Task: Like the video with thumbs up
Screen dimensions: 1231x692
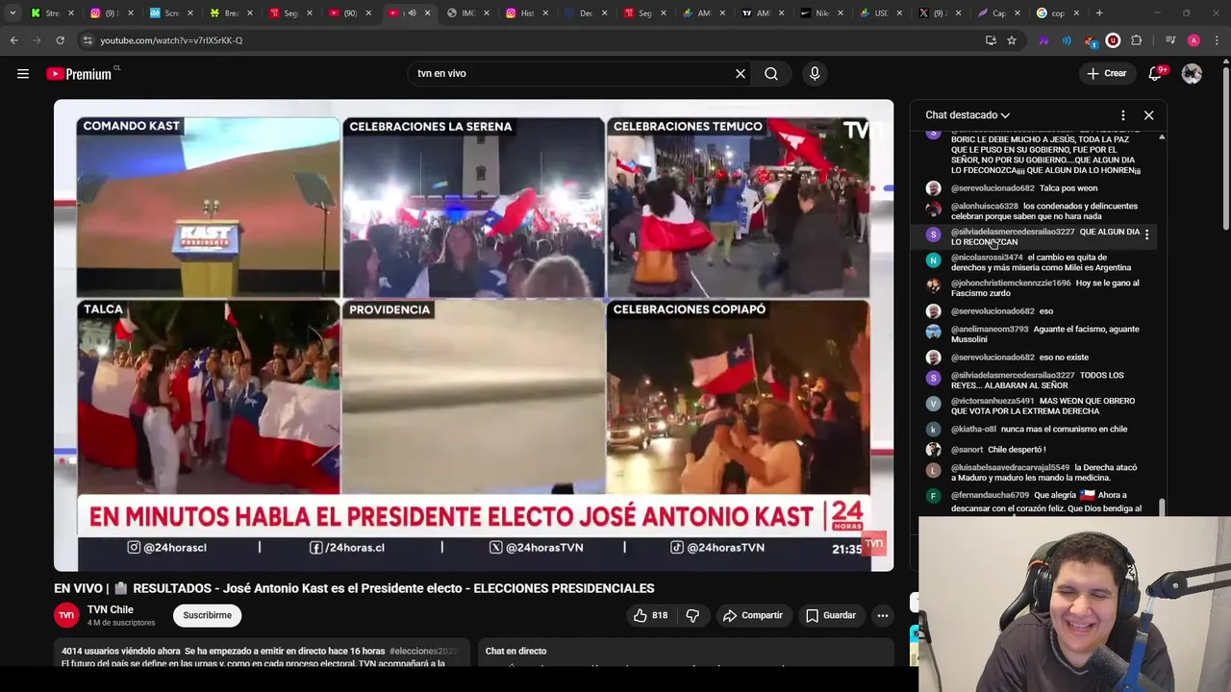Action: coord(650,615)
